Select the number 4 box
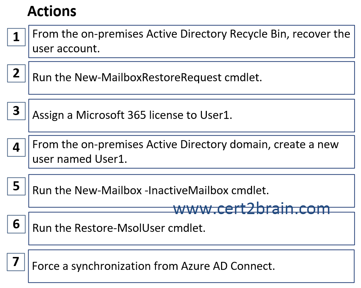Image resolution: width=361 pixels, height=288 pixels. (x=16, y=147)
